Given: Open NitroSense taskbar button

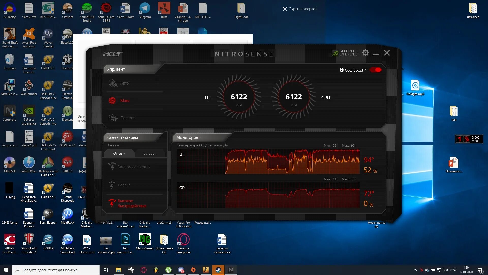Looking at the screenshot, I should pos(231,270).
